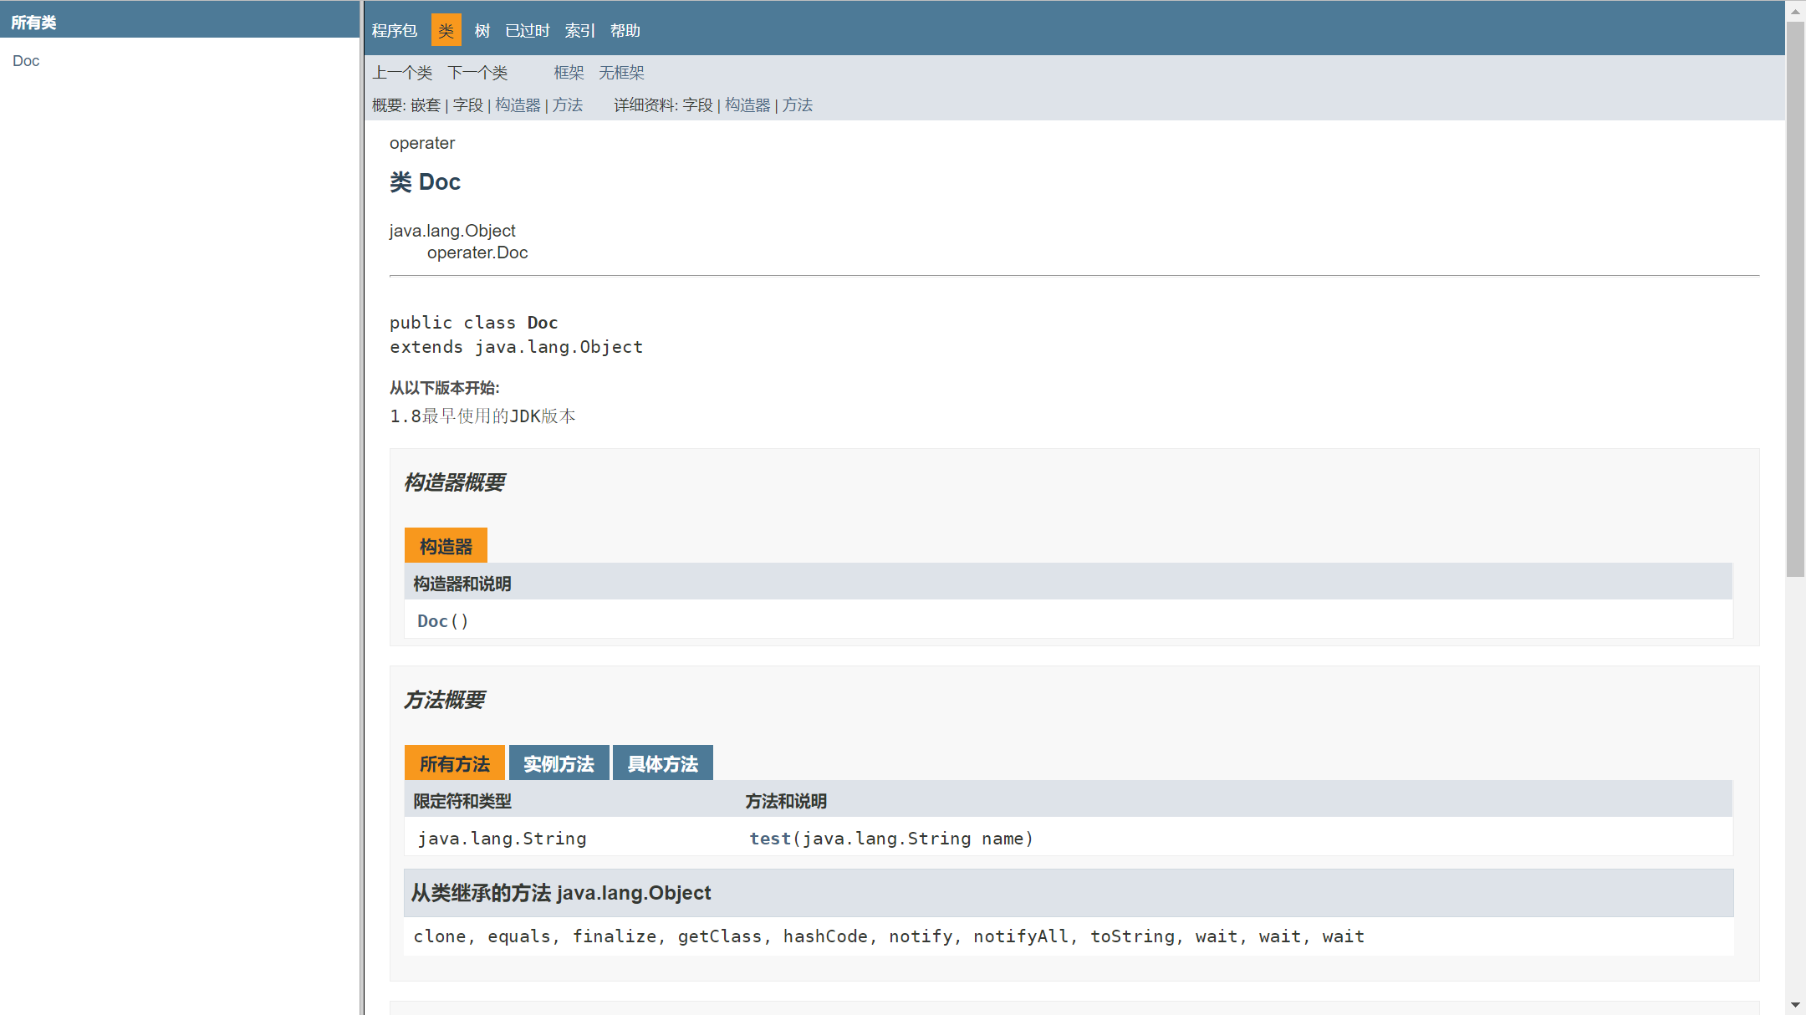The image size is (1806, 1015).
Task: Click the Doc() constructor link
Action: 433,621
